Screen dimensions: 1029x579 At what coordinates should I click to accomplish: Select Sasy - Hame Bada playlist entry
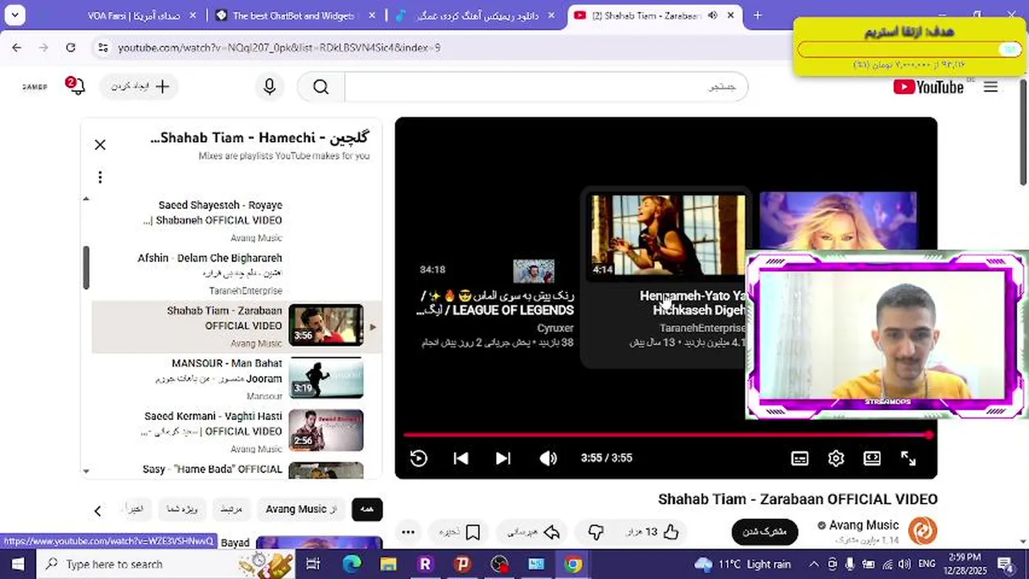click(x=213, y=470)
